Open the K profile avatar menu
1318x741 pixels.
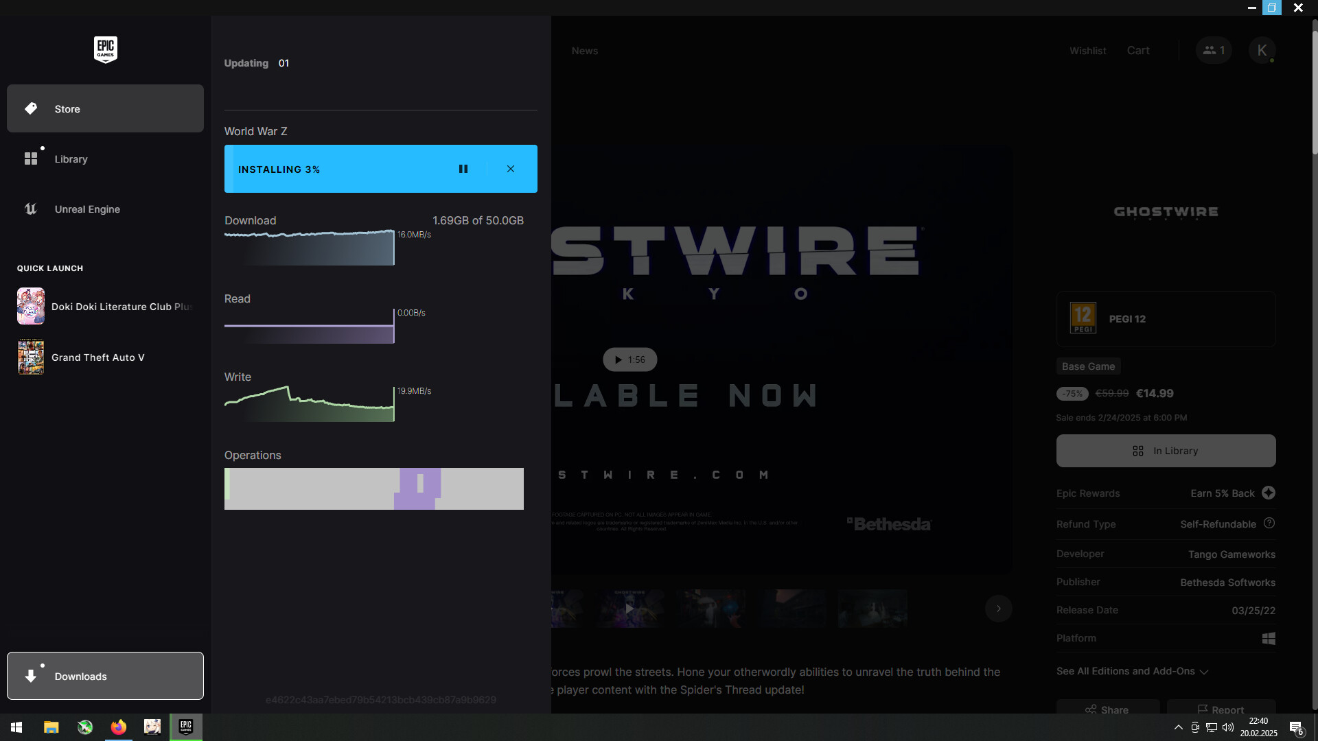1262,50
